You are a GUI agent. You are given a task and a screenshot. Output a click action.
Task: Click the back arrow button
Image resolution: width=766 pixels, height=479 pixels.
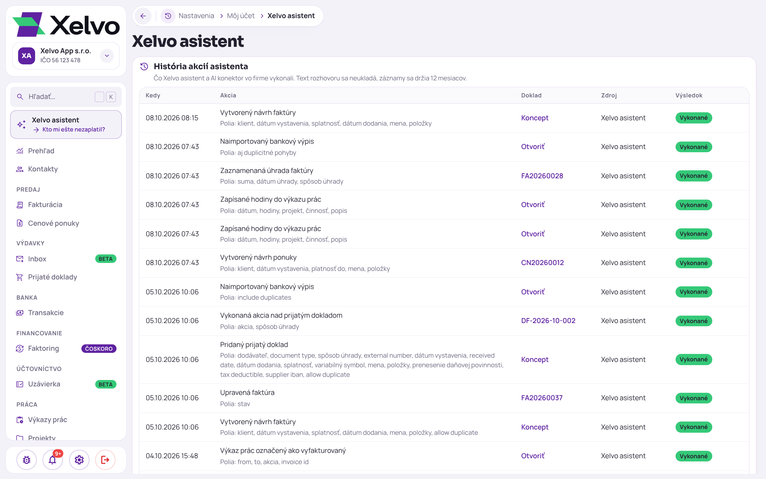point(143,16)
